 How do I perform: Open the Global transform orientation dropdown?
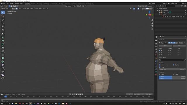[x=69, y=6]
